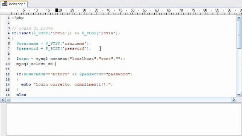Click line number 16 in gutter
Screen dimensions: 242x136
pyautogui.click(x=8, y=95)
